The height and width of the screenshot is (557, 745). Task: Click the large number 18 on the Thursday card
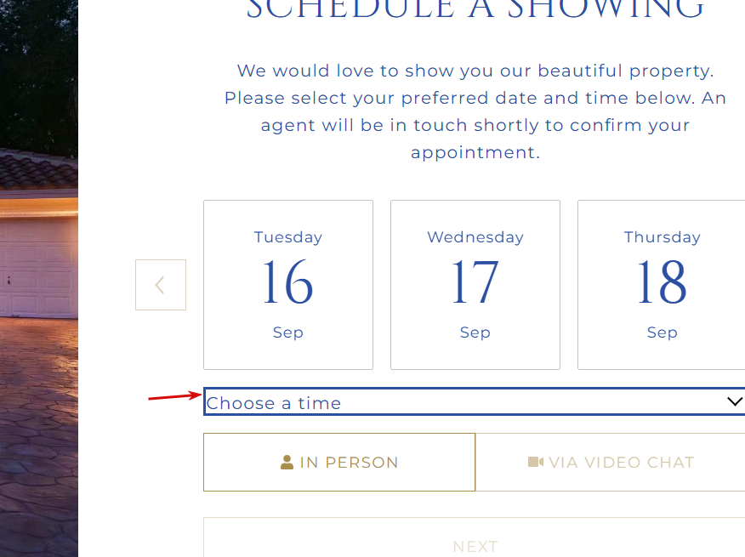663,282
